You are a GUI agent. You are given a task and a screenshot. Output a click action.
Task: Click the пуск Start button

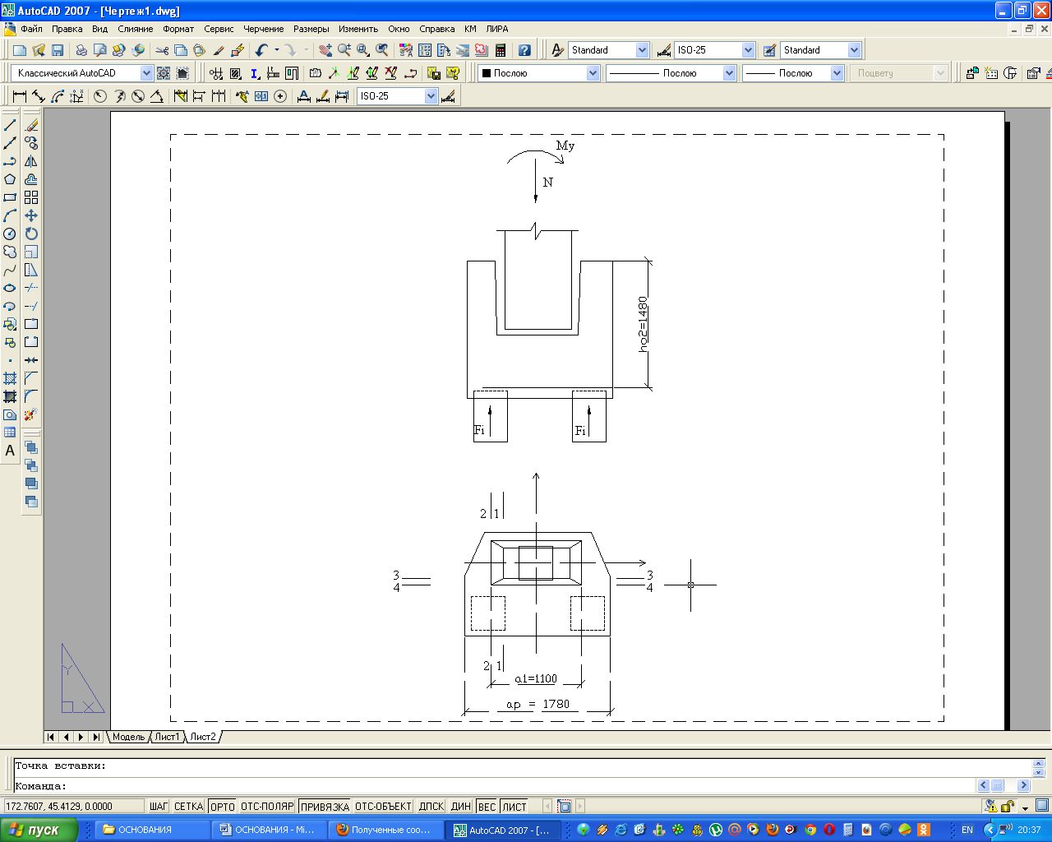(x=39, y=830)
